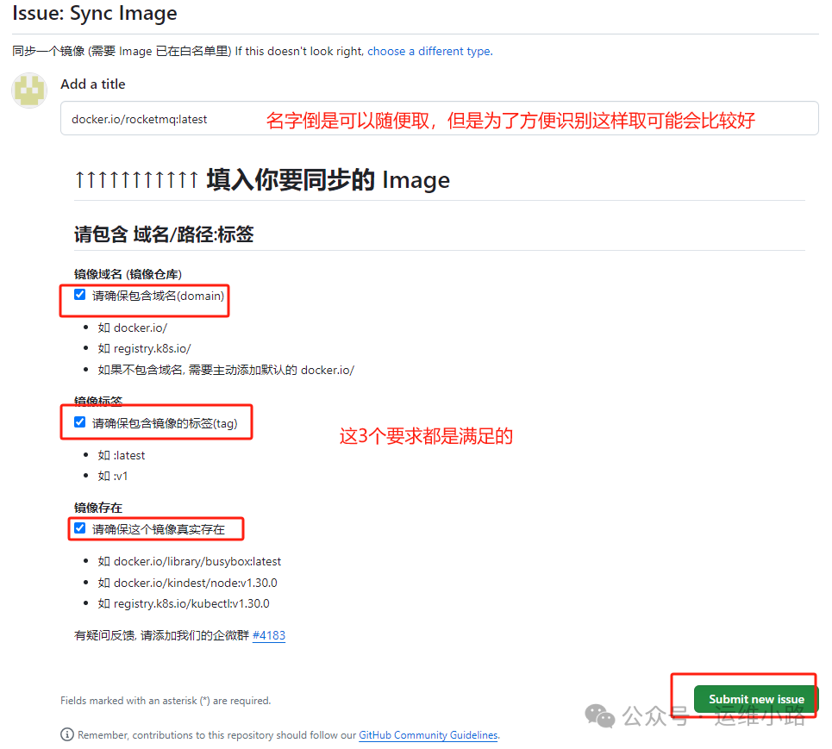Enable the 请确保包含域名(domain) checkbox

(x=79, y=293)
